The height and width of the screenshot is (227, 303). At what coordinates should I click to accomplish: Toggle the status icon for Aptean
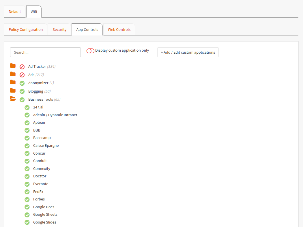27,123
